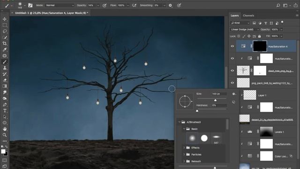The height and width of the screenshot is (169, 300).
Task: Select the Rectangular Marquee tool
Action: pyautogui.click(x=5, y=25)
